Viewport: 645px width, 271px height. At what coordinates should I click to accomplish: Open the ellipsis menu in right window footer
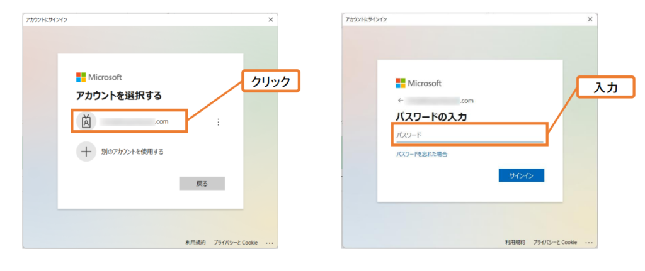[x=589, y=243]
